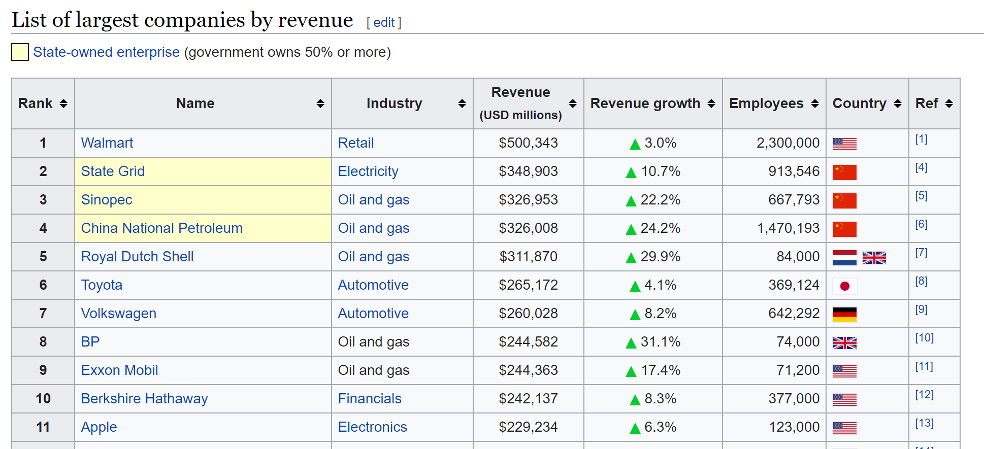Viewport: 984px width, 449px height.
Task: Open Electricity industry link
Action: 368,171
